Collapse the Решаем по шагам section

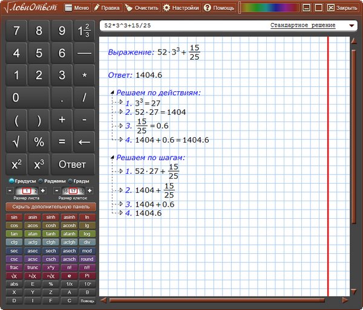coord(112,157)
